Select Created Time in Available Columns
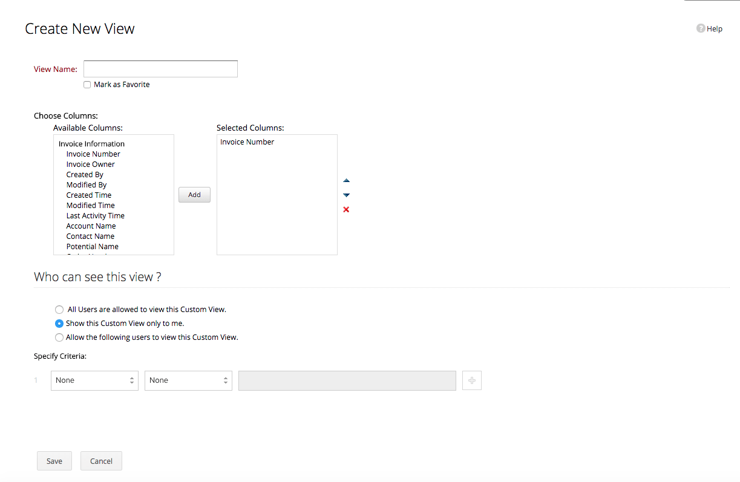Viewport: 740px width, 482px height. [89, 195]
